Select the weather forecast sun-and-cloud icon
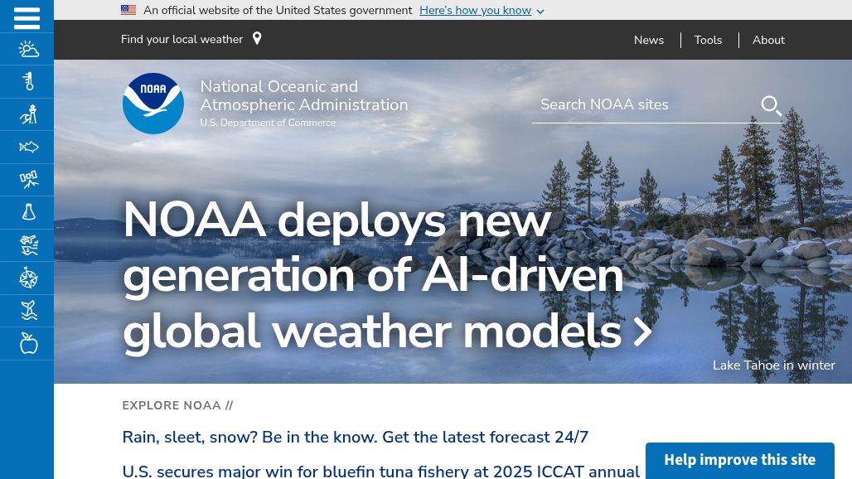Viewport: 852px width, 479px height. click(27, 49)
